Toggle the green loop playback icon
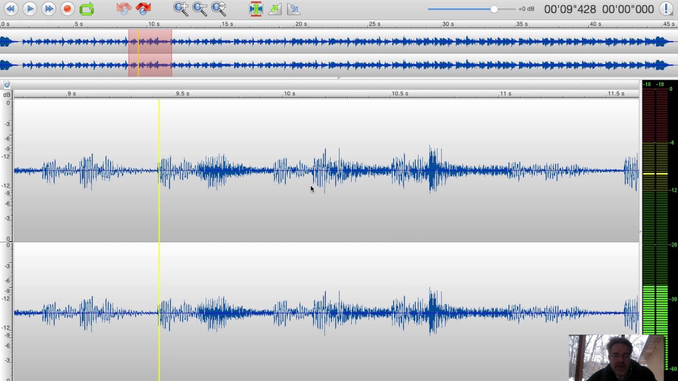678x381 pixels. (86, 8)
